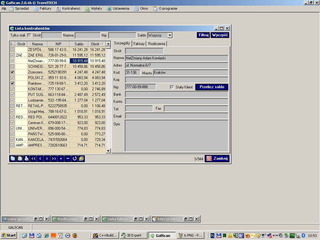Close list with Zamknij button

217,158
